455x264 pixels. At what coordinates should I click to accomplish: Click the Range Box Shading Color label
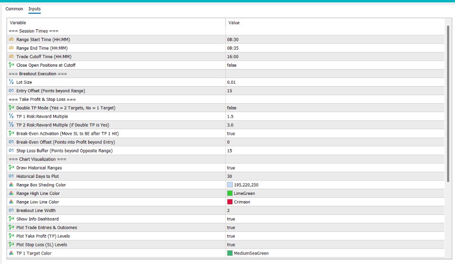[41, 185]
